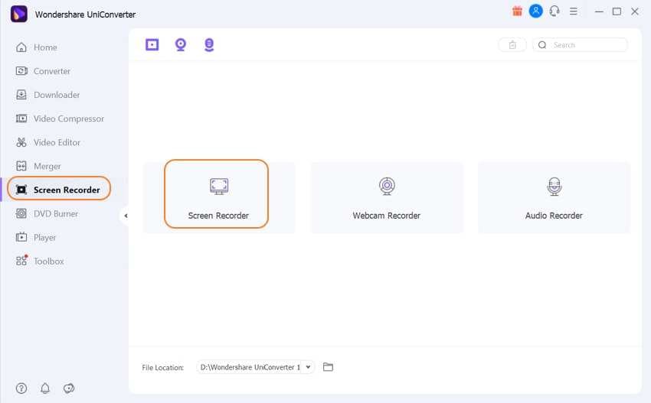The height and width of the screenshot is (403, 651).
Task: Launch the Webcam Recorder card
Action: [387, 197]
